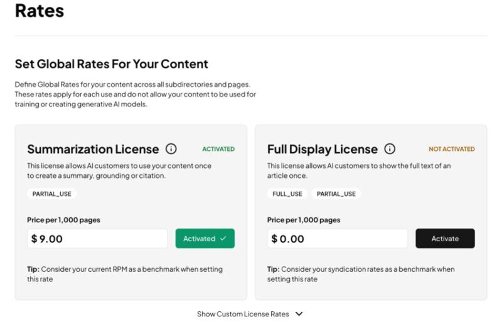Click the syndication rates tip in Full Display card
The image size is (502, 332).
[x=361, y=274]
